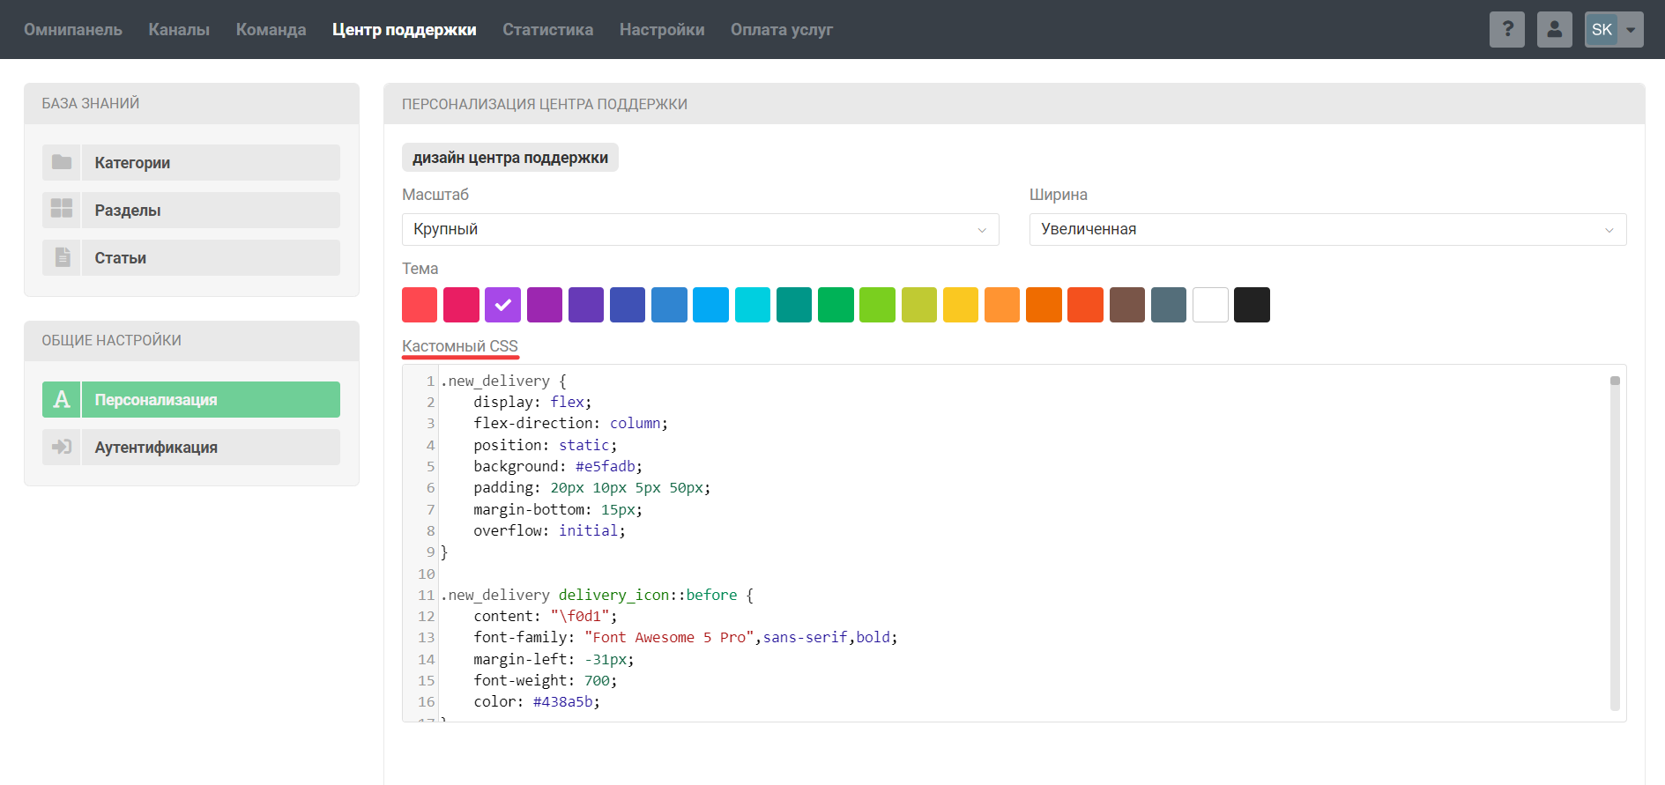Go to the Каналы menu item

coord(179,29)
